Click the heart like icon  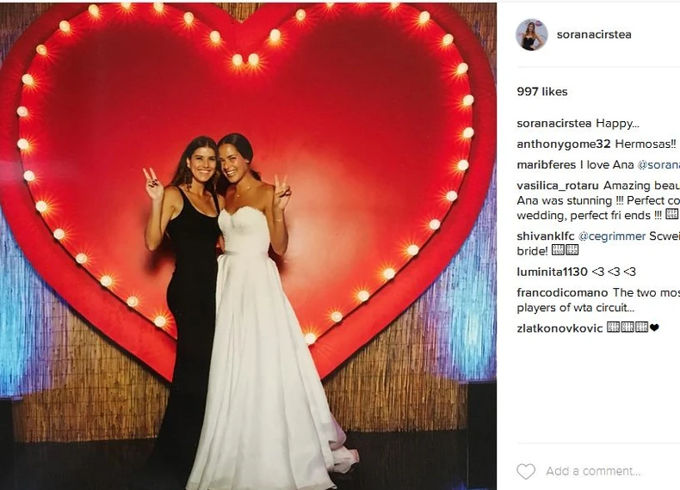(x=526, y=471)
